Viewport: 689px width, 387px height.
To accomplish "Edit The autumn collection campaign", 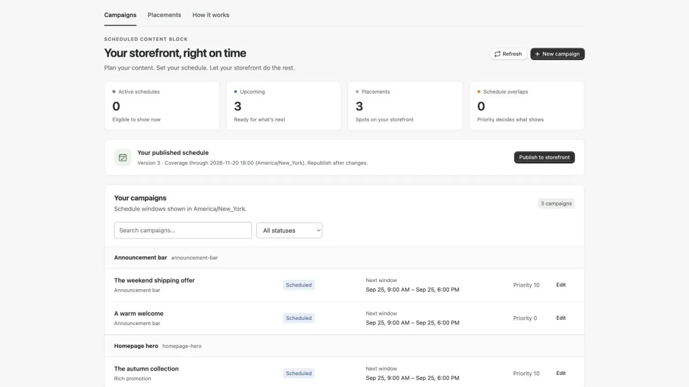I will pos(561,373).
